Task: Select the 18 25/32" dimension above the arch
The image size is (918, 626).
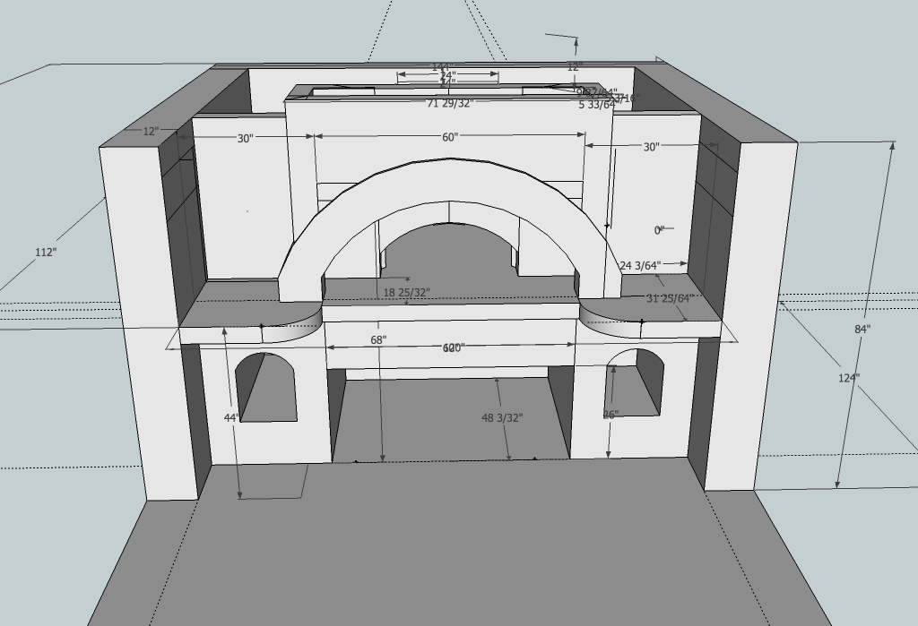Action: [408, 291]
